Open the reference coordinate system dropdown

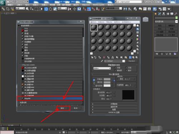point(62,9)
